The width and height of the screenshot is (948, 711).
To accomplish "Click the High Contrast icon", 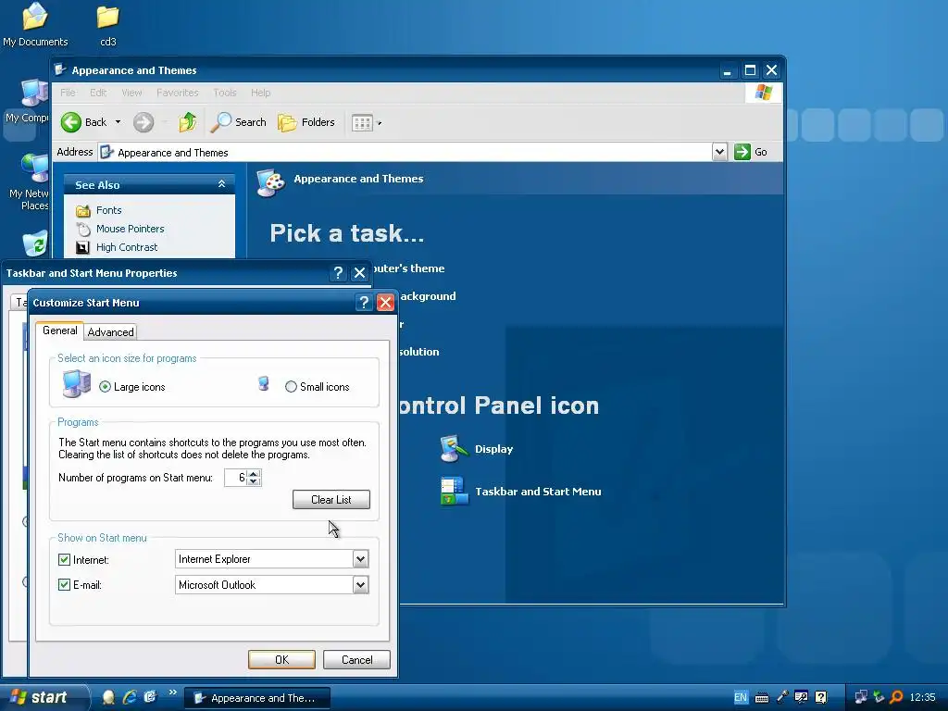I will point(82,247).
